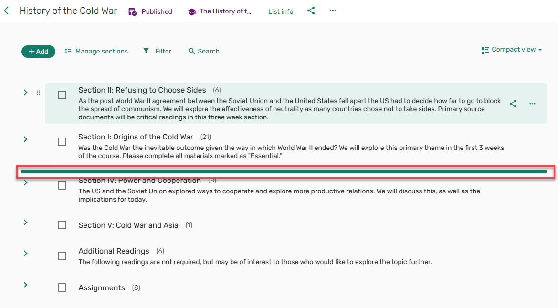Expand the Additional Readings section
The width and height of the screenshot is (558, 308).
[x=26, y=254]
